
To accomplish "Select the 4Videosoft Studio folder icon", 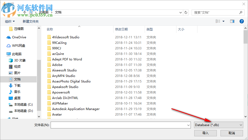I will pyautogui.click(x=49, y=37).
